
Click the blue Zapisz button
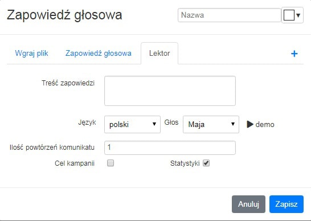click(x=287, y=204)
